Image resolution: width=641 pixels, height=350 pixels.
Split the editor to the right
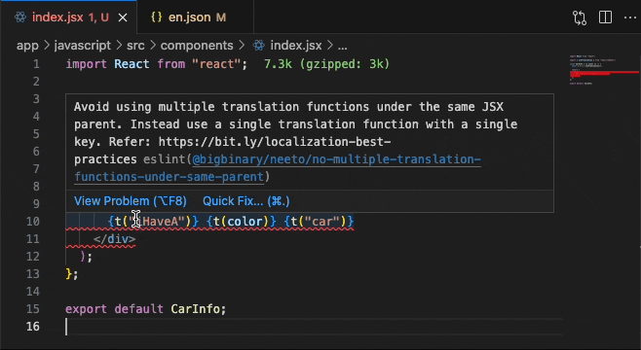click(x=605, y=17)
